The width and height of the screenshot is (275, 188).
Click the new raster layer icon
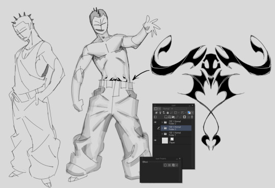click(x=166, y=117)
